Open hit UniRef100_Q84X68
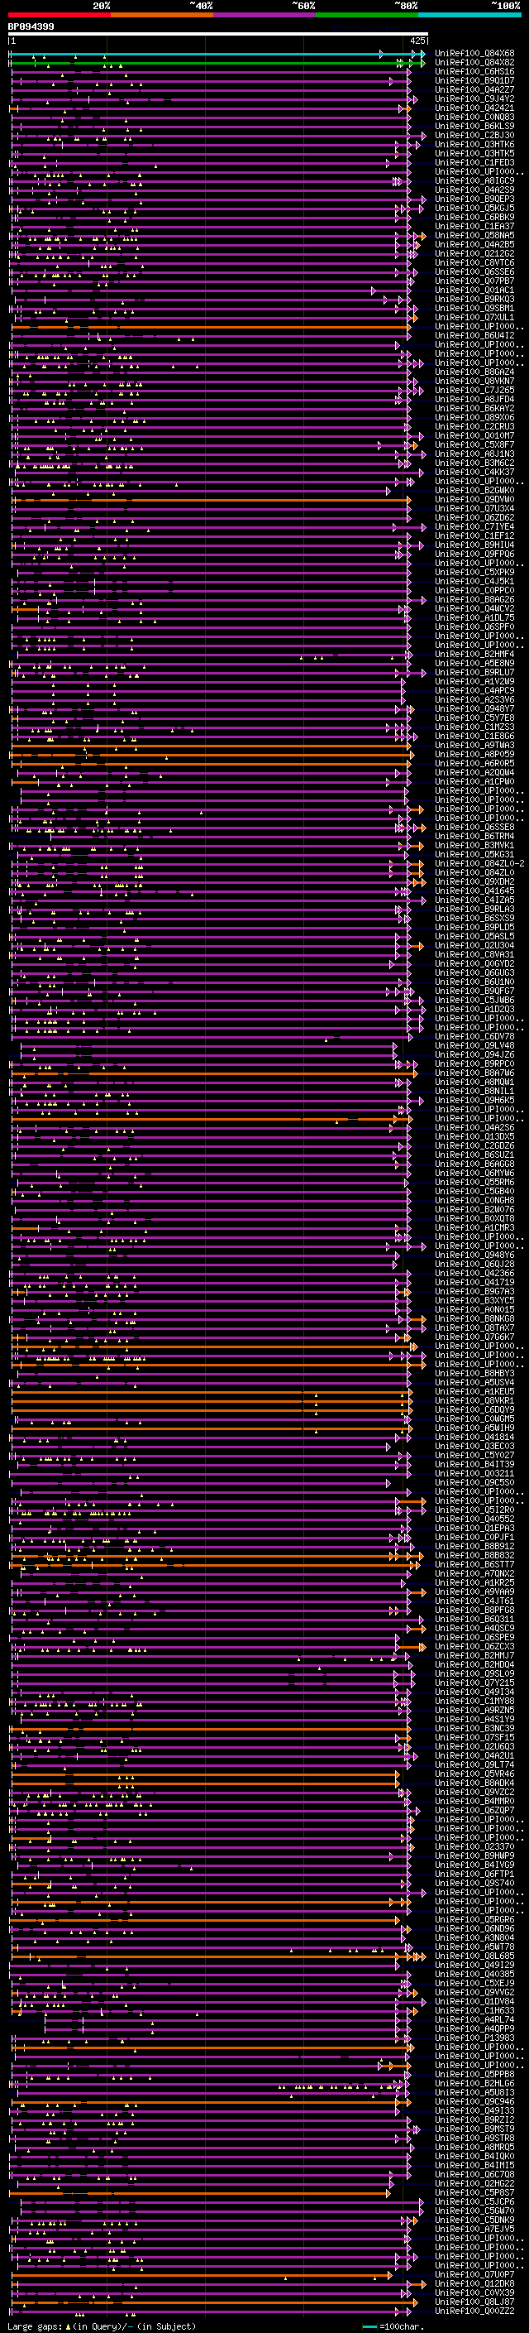This screenshot has height=2333, width=529. tap(474, 54)
